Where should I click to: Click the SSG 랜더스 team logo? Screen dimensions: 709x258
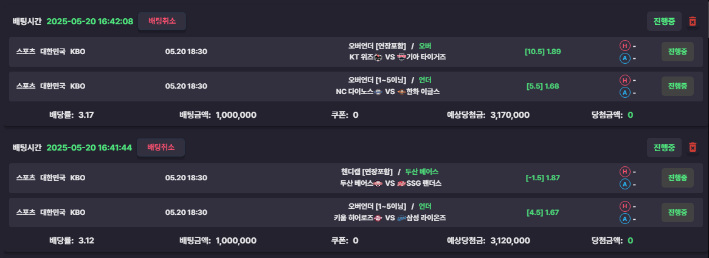coord(401,183)
